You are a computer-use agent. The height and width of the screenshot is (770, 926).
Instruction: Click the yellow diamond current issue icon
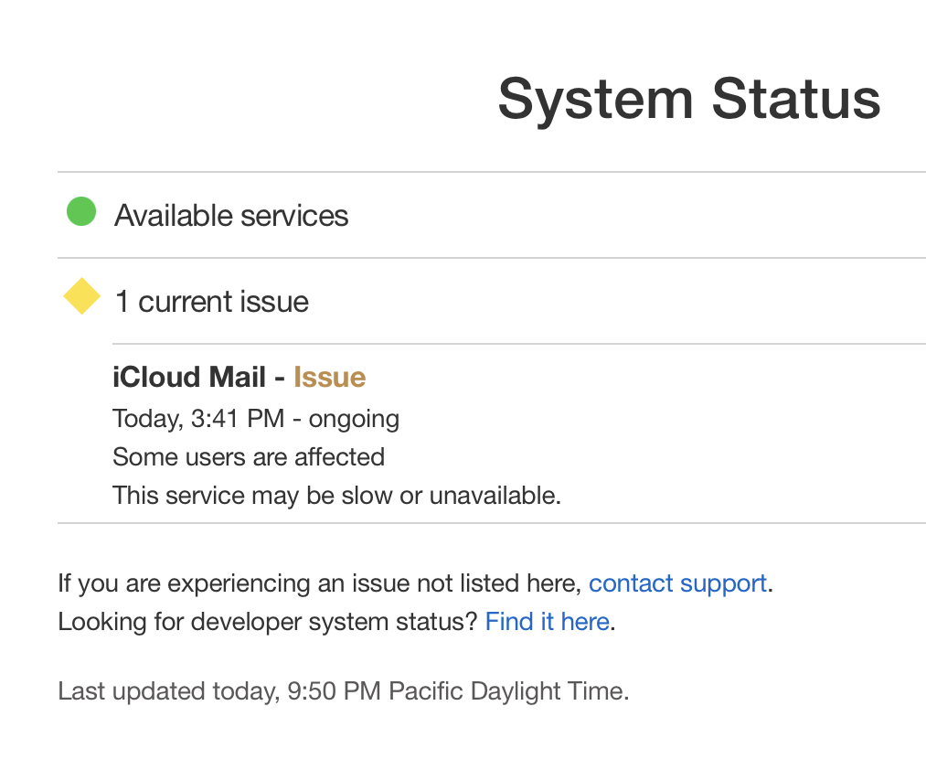point(81,296)
